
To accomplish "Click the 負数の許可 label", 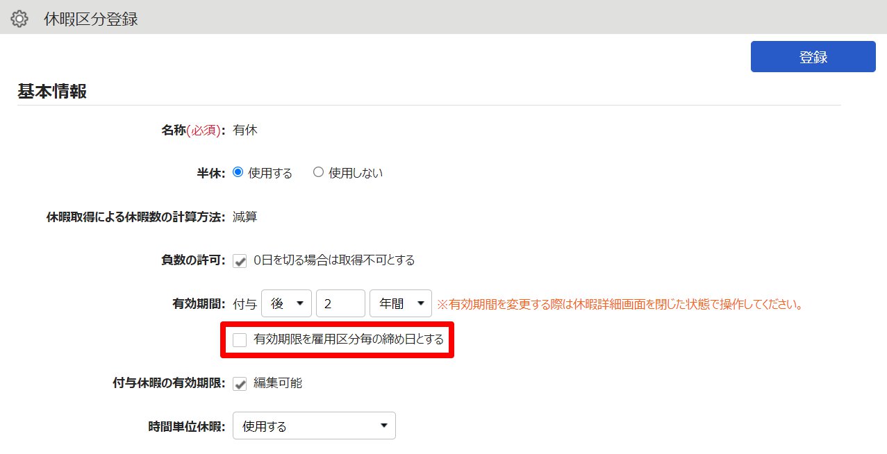I will point(192,260).
